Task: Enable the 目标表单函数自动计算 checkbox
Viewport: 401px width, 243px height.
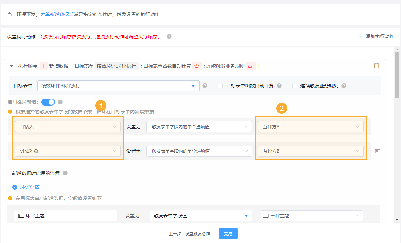Action: pos(220,86)
